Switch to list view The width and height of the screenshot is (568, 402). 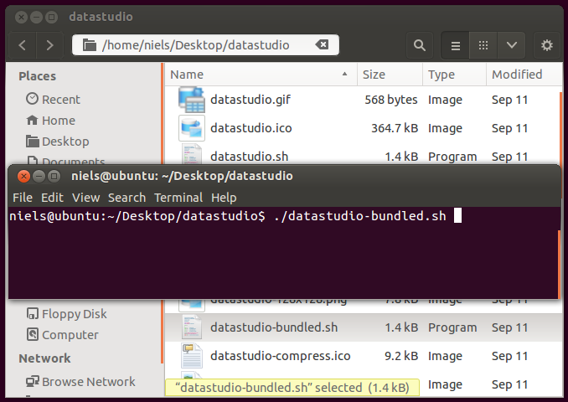pyautogui.click(x=456, y=45)
